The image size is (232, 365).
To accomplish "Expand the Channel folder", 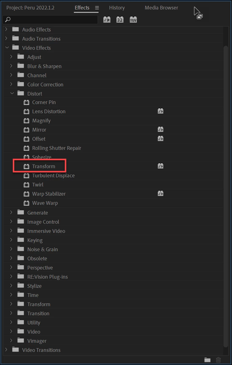I will (11, 75).
